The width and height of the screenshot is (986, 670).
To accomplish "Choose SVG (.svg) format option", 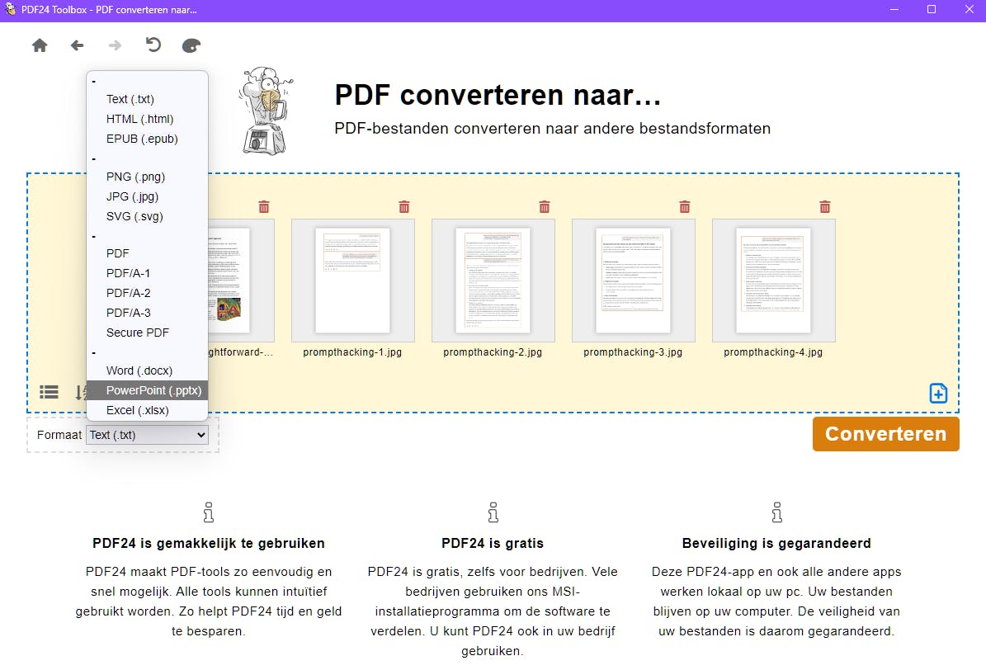I will [x=147, y=216].
